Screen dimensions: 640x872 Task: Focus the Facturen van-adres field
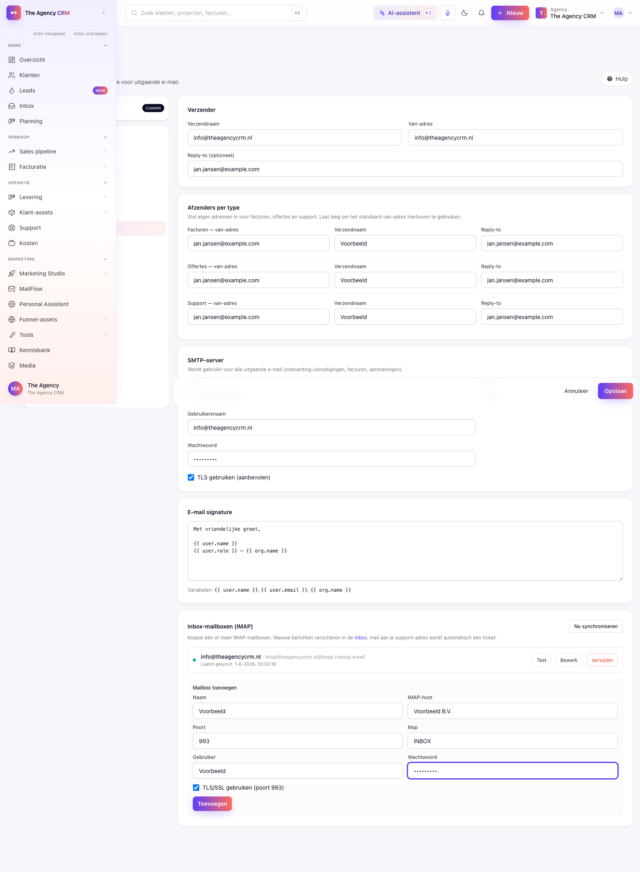pos(258,243)
